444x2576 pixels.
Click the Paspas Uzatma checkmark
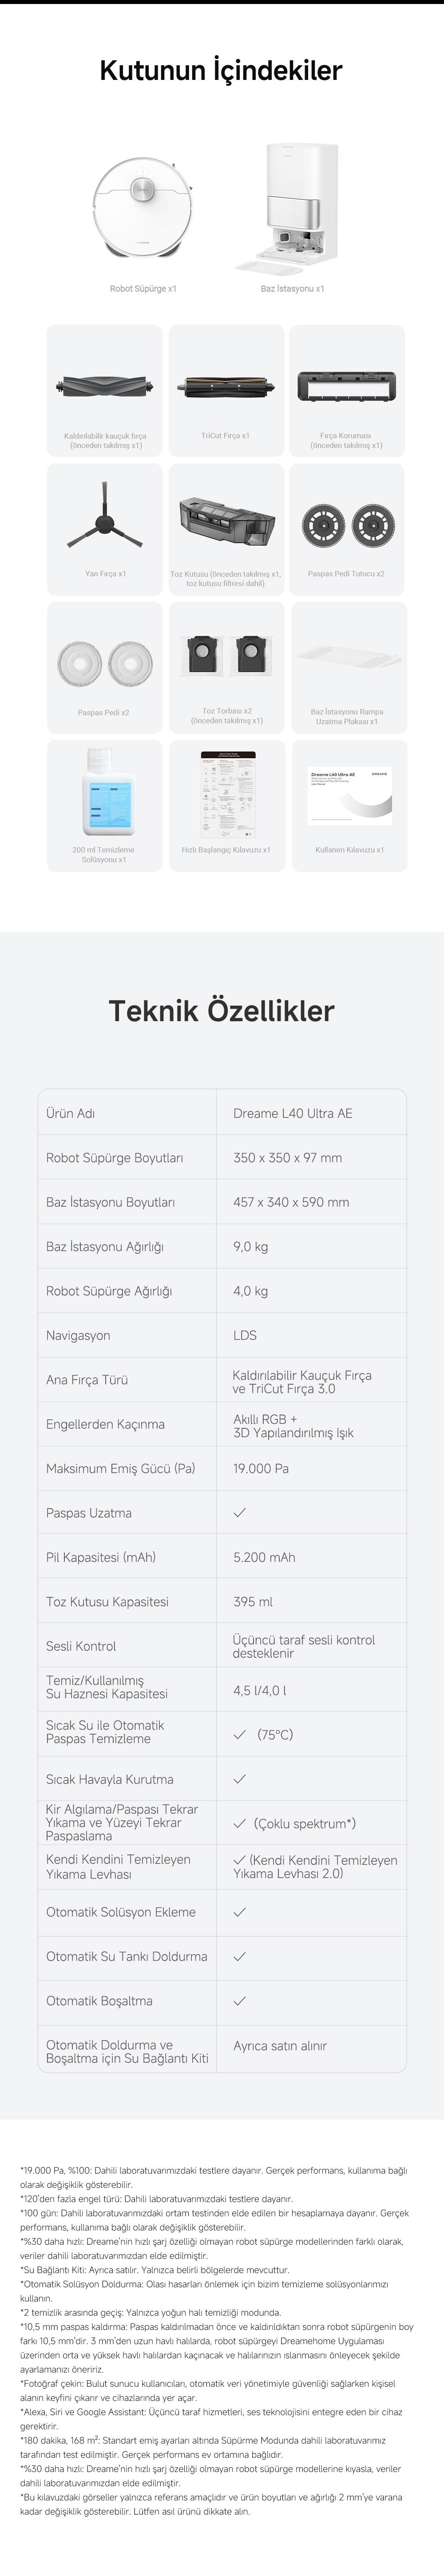coord(239,1513)
